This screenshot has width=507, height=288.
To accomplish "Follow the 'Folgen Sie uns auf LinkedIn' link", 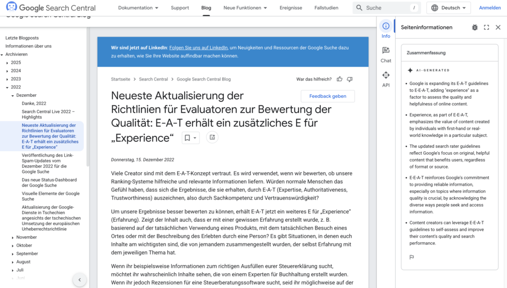I will [199, 48].
